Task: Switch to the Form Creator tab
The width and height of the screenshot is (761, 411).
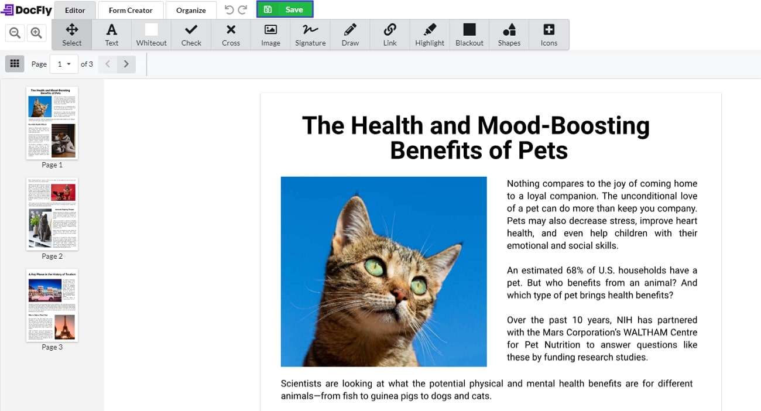Action: click(x=130, y=10)
